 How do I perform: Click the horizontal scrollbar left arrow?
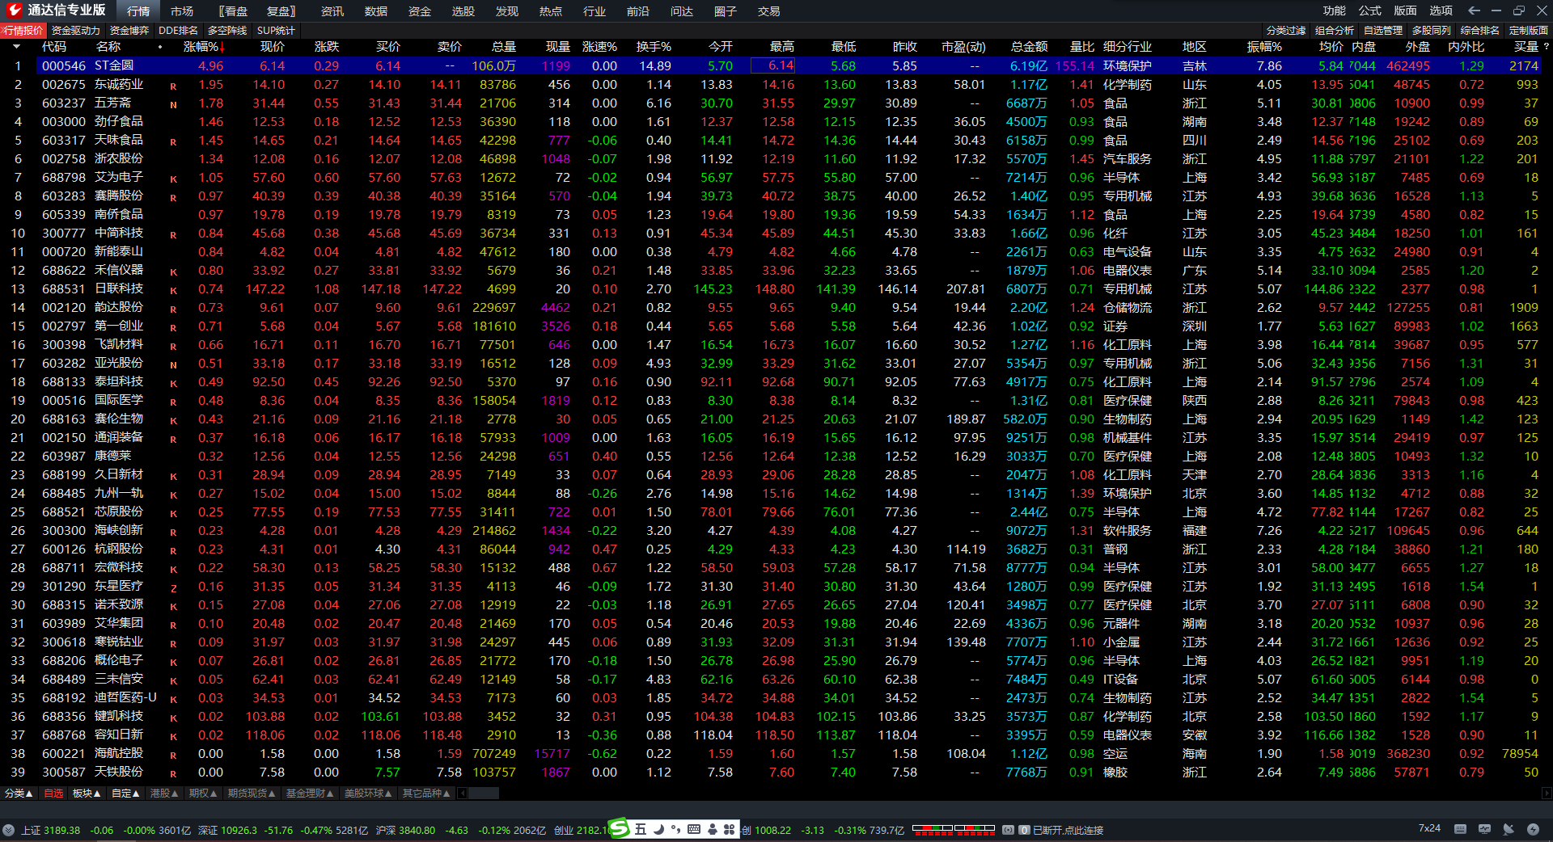coord(463,794)
